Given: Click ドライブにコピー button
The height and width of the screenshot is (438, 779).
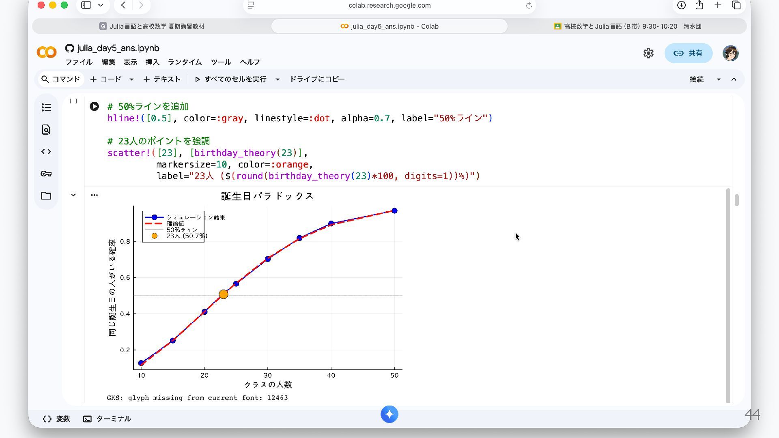Looking at the screenshot, I should (x=317, y=79).
